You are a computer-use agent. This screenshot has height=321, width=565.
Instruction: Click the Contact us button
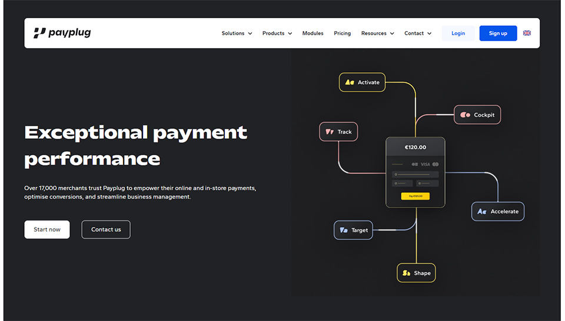point(106,230)
